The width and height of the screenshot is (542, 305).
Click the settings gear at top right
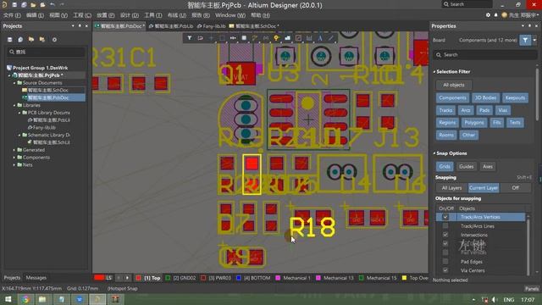pos(488,15)
